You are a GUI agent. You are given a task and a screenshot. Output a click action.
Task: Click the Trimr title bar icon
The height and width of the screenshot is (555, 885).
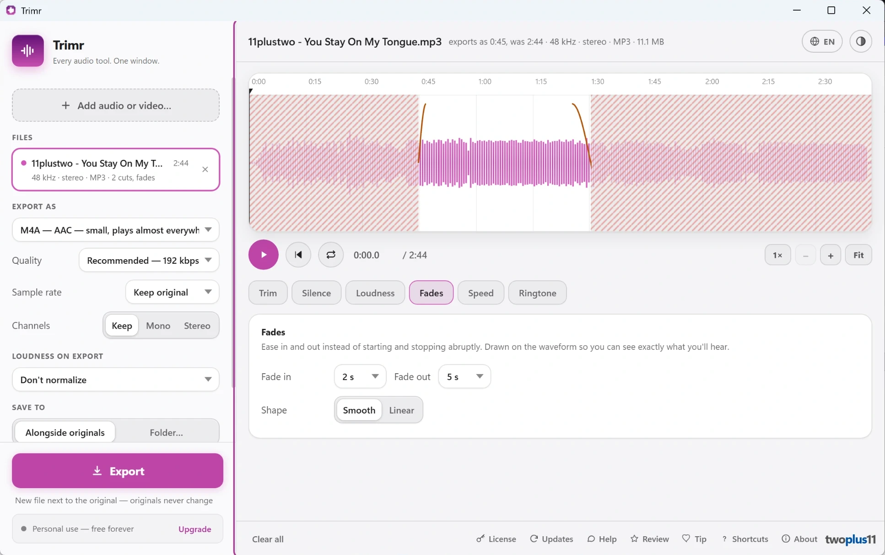click(11, 10)
